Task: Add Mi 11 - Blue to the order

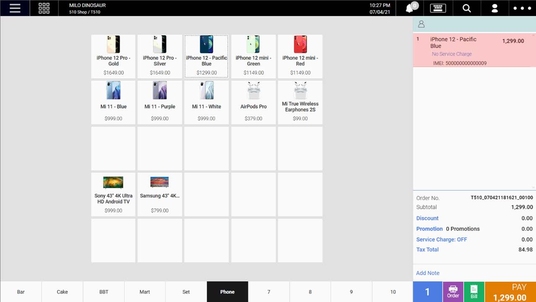Action: (113, 102)
